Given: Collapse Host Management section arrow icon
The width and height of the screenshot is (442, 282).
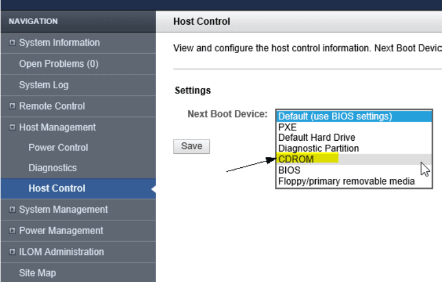Looking at the screenshot, I should [x=13, y=127].
